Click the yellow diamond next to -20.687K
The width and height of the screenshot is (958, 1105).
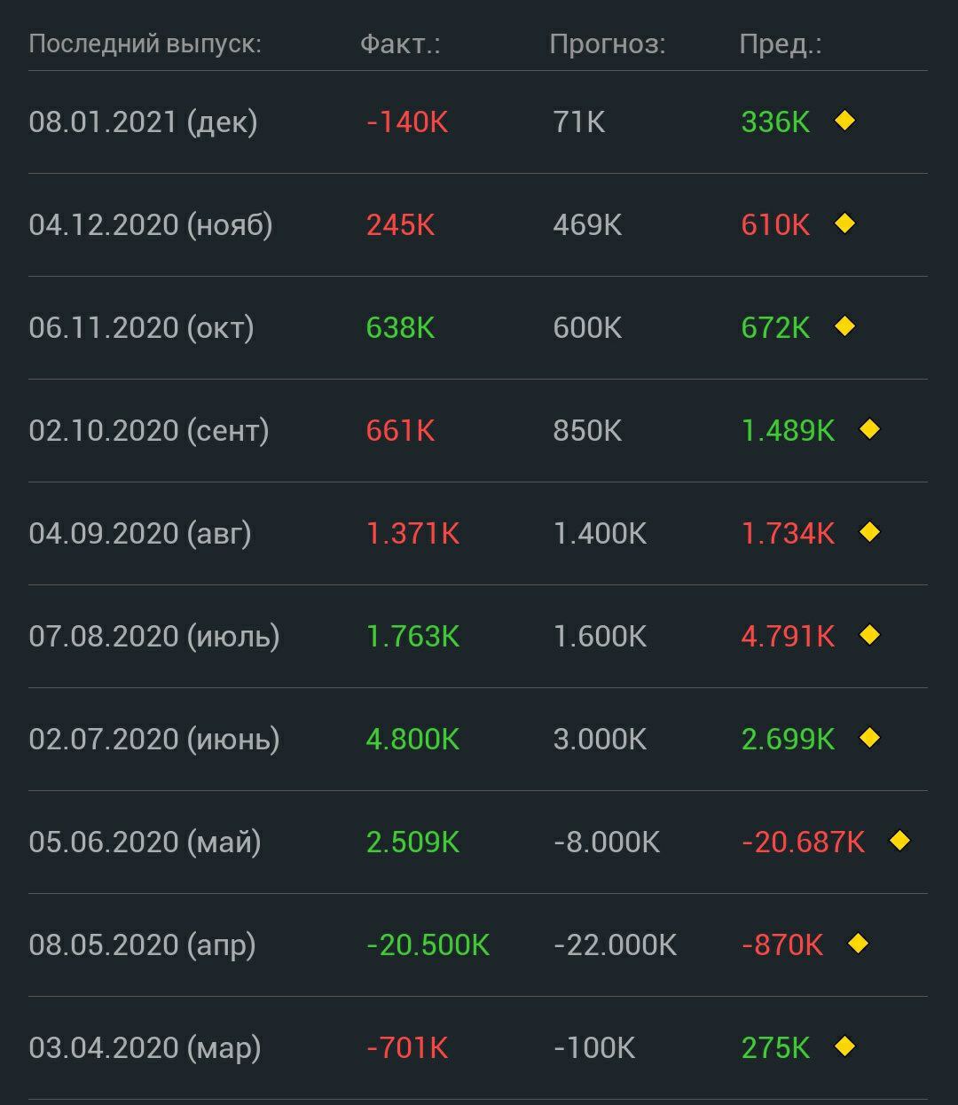899,841
